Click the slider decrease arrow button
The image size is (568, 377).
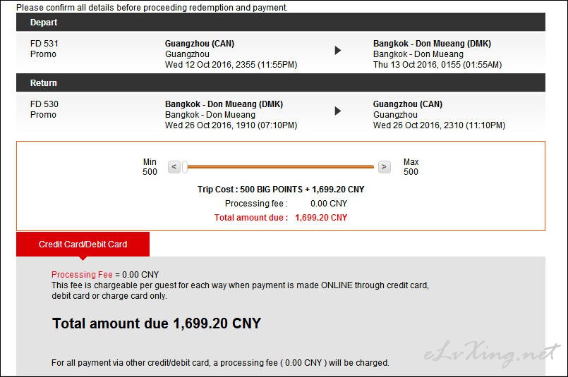click(174, 167)
